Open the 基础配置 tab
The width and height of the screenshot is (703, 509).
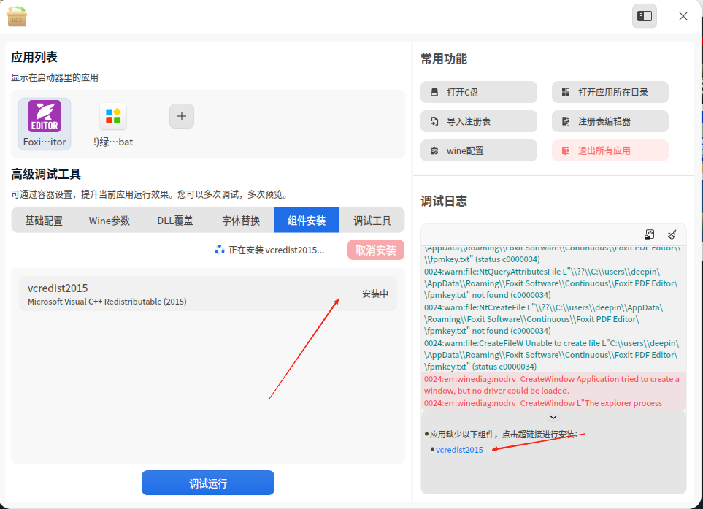coord(44,221)
